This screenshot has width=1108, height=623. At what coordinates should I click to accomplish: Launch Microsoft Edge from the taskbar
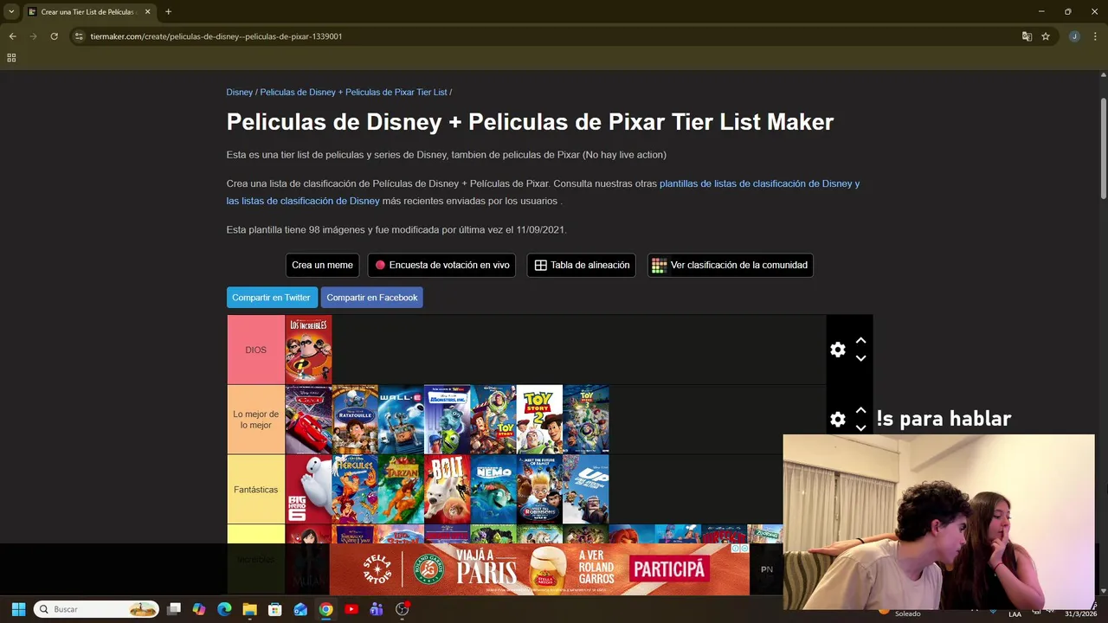[224, 609]
